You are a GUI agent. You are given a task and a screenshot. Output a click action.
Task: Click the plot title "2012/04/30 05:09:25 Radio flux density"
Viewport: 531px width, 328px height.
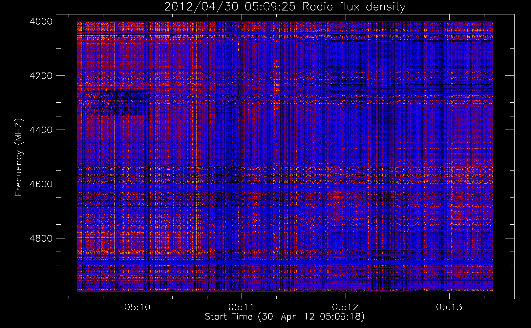pyautogui.click(x=285, y=7)
